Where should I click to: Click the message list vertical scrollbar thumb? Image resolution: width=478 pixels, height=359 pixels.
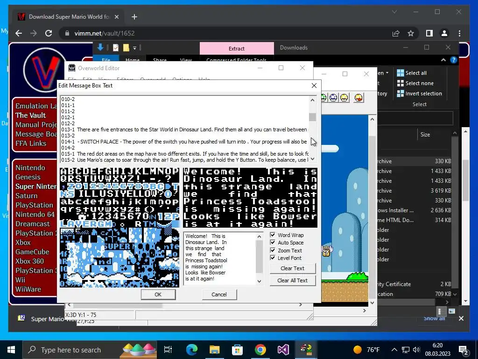click(x=312, y=117)
